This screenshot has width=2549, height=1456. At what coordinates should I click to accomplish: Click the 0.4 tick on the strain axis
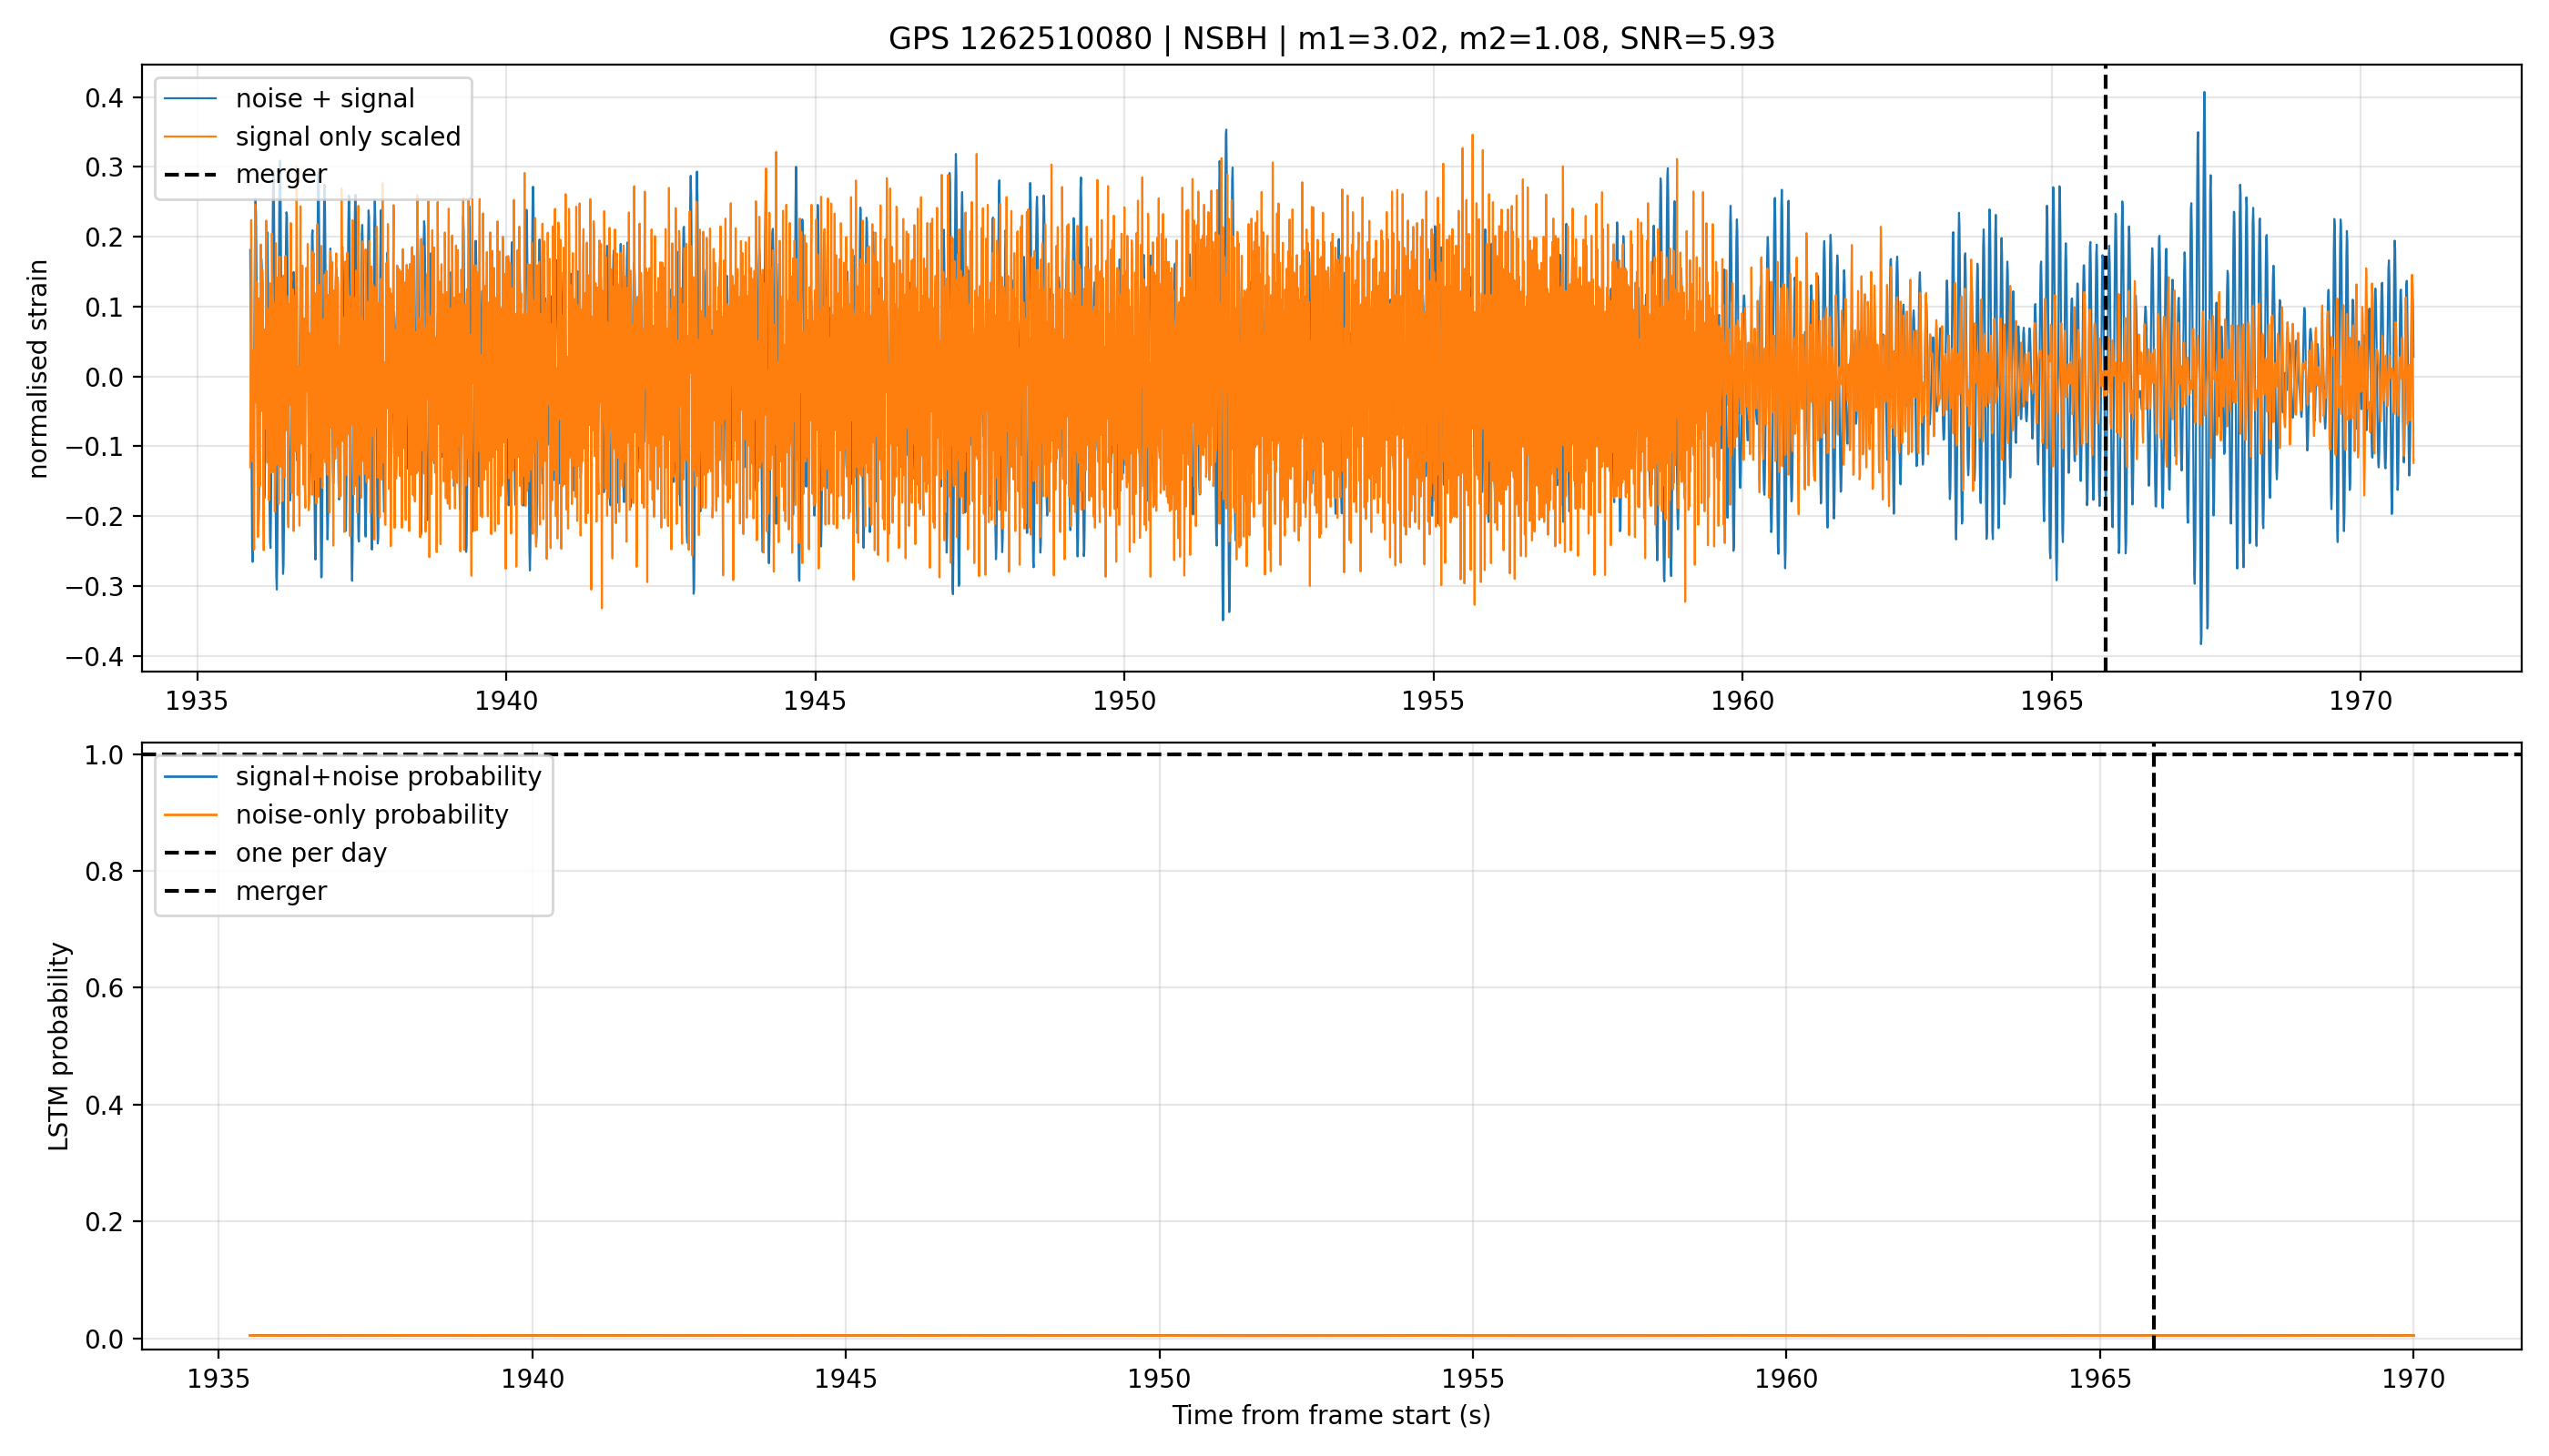[x=104, y=98]
